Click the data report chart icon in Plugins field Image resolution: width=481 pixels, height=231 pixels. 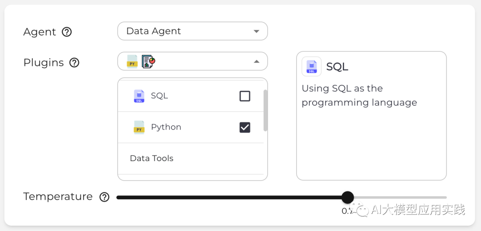(x=148, y=61)
